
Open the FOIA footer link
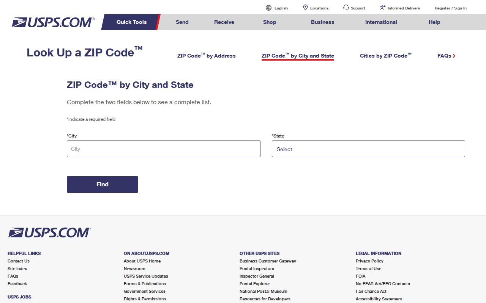361,276
